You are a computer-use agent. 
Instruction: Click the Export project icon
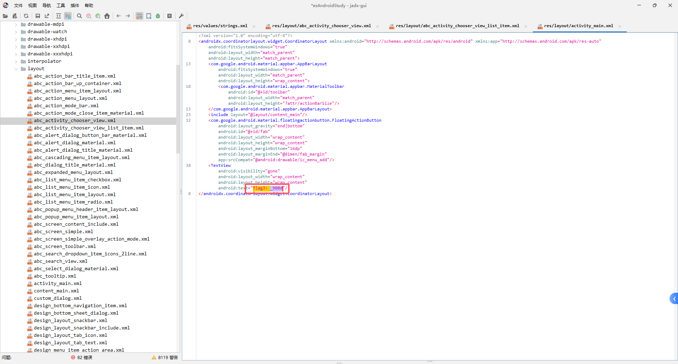pos(47,16)
